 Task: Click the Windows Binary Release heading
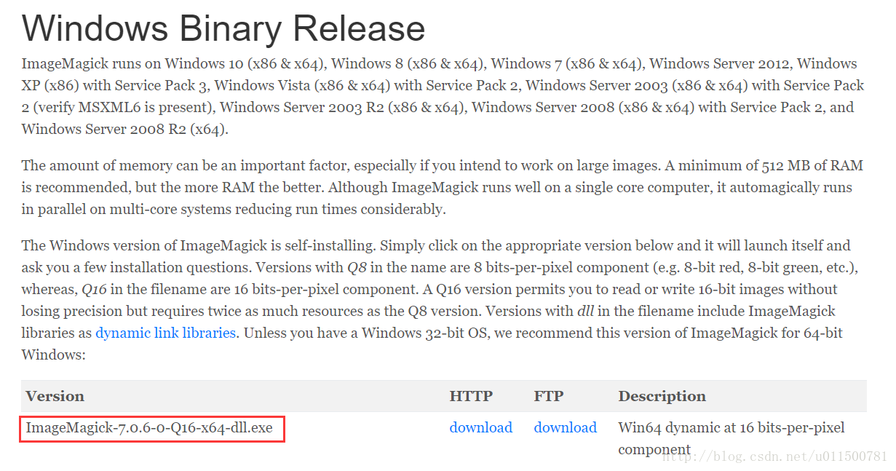[x=223, y=28]
